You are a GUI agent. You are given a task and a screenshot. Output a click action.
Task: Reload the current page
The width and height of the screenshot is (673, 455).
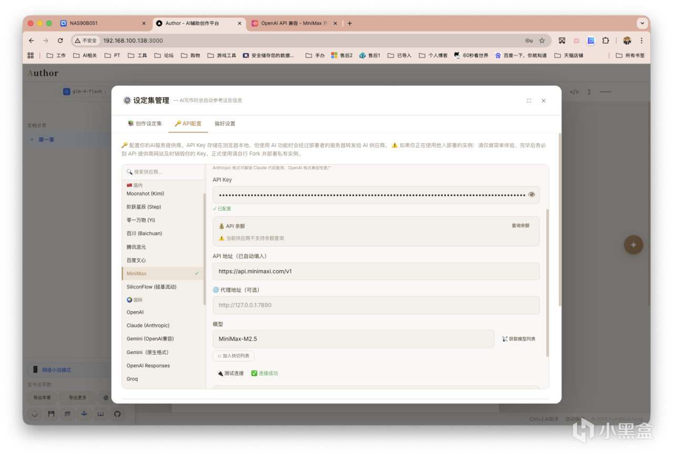pyautogui.click(x=60, y=40)
